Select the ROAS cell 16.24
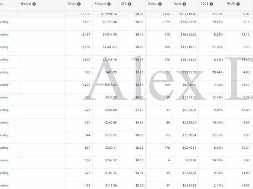 click(245, 148)
